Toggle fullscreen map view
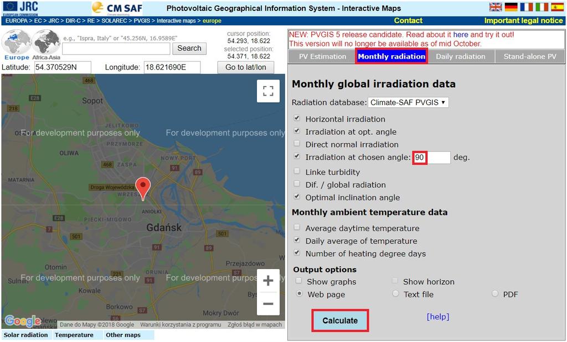Image resolution: width=567 pixels, height=342 pixels. coord(268,91)
